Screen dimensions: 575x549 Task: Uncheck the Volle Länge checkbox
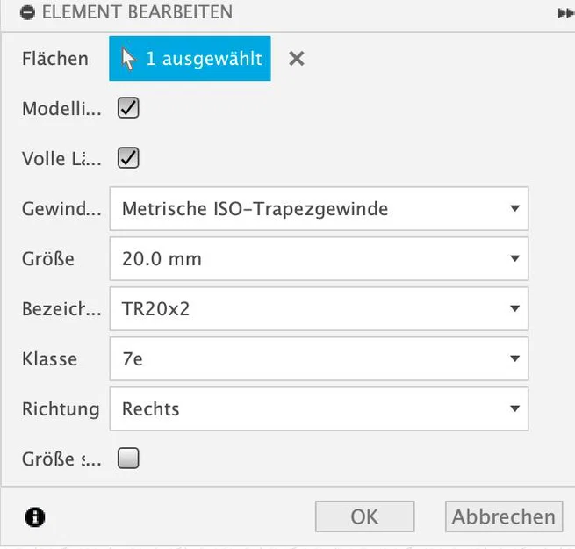[x=128, y=158]
